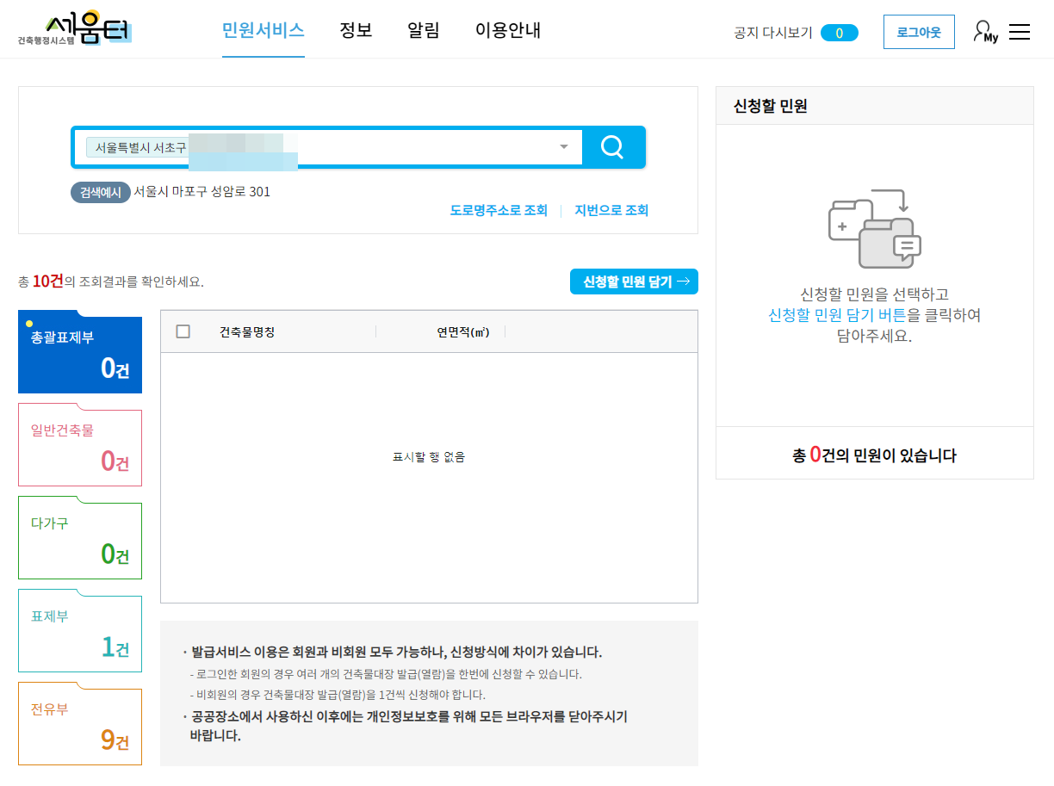Click the 건축물명칭 column header

[x=247, y=331]
